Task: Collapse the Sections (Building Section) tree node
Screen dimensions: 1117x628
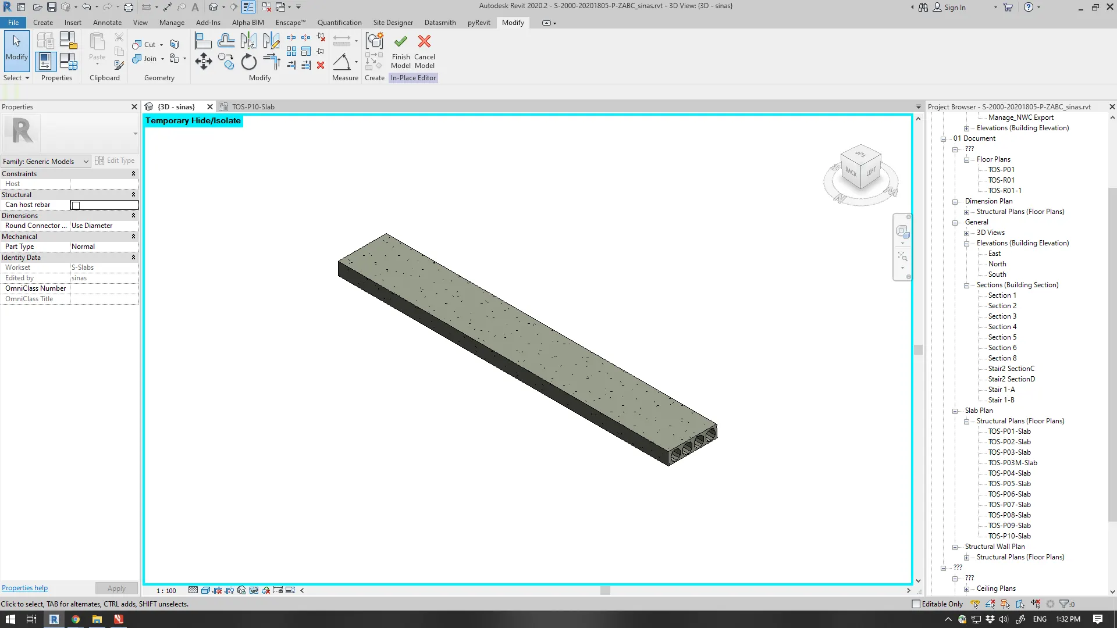Action: click(966, 286)
